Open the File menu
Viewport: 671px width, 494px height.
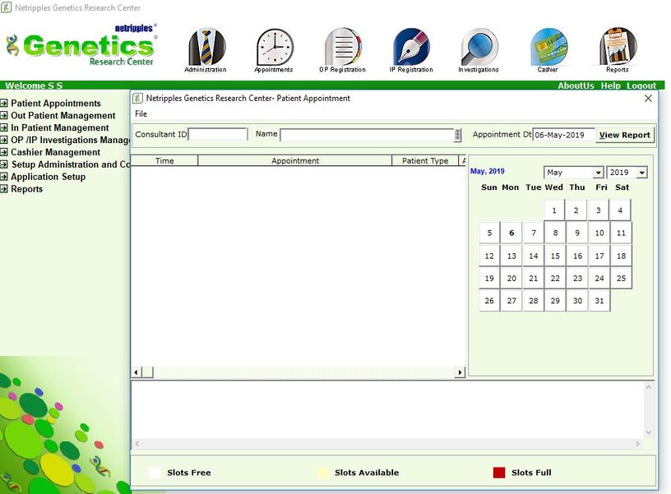(x=141, y=113)
